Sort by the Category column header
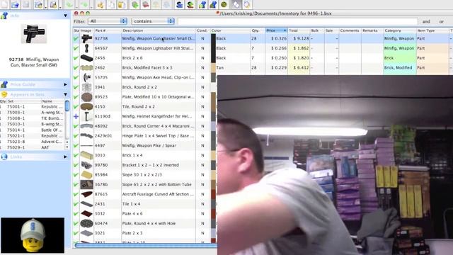This screenshot has height=255, width=453. point(399,30)
